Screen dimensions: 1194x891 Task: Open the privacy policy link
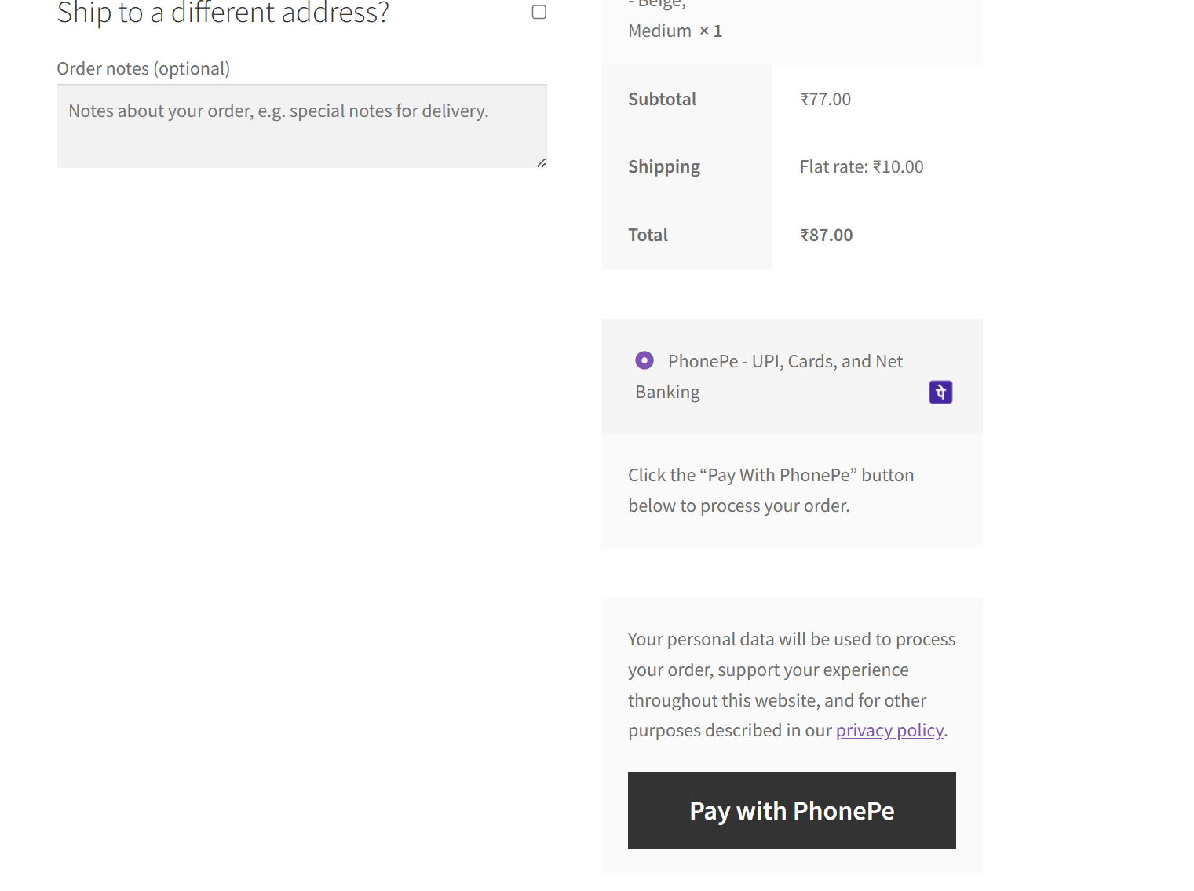pyautogui.click(x=889, y=730)
